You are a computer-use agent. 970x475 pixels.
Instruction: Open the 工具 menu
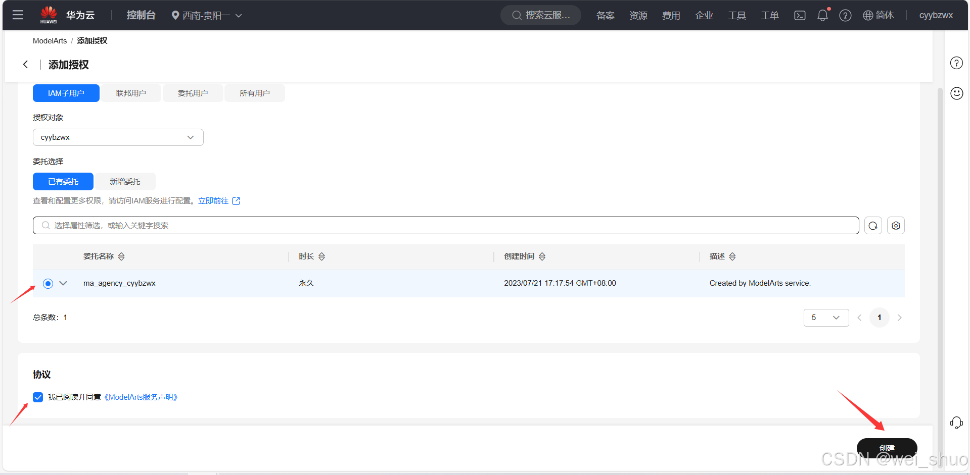(x=737, y=16)
